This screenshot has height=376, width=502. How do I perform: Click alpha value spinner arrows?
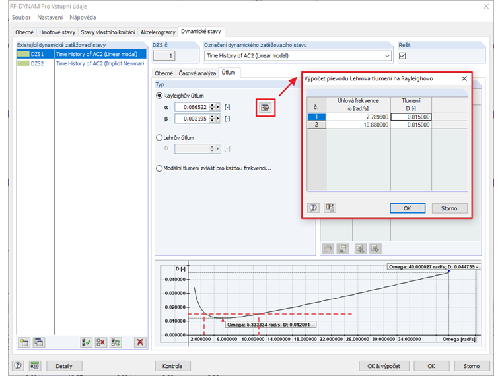point(212,107)
